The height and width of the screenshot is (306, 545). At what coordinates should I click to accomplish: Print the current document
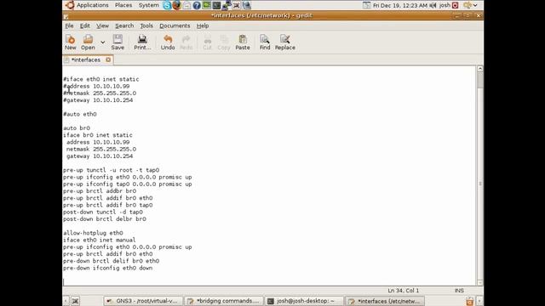(142, 42)
